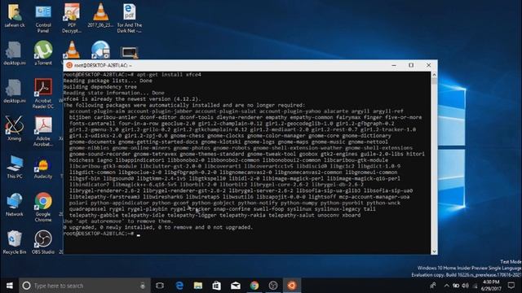Image resolution: width=522 pixels, height=293 pixels.
Task: Open the desktop.ini file below safwan ck
Action: tap(15, 52)
